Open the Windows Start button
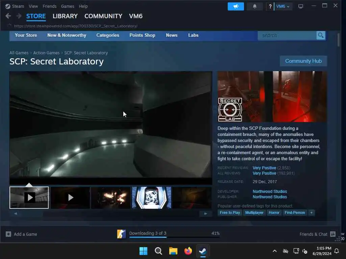Image resolution: width=346 pixels, height=259 pixels. (143, 251)
